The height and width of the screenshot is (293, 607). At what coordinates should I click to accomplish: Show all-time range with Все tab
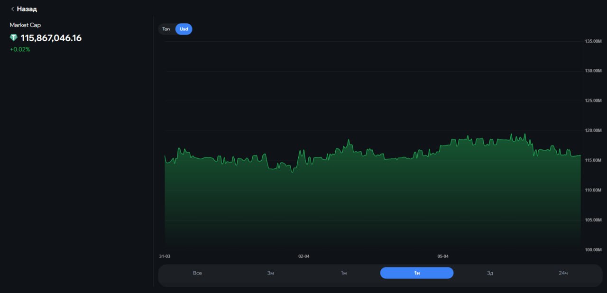(x=197, y=273)
